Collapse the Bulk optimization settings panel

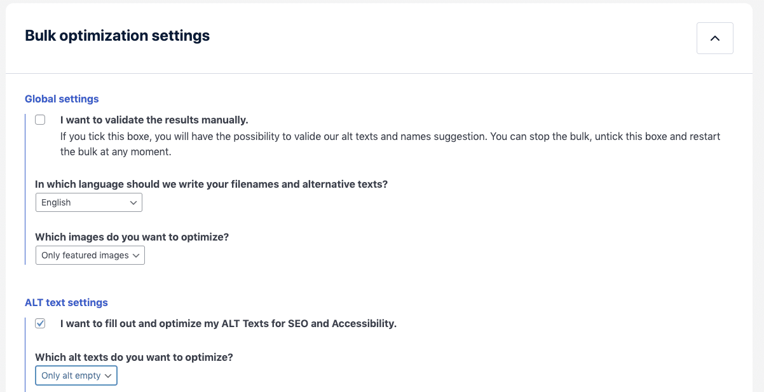click(x=715, y=38)
